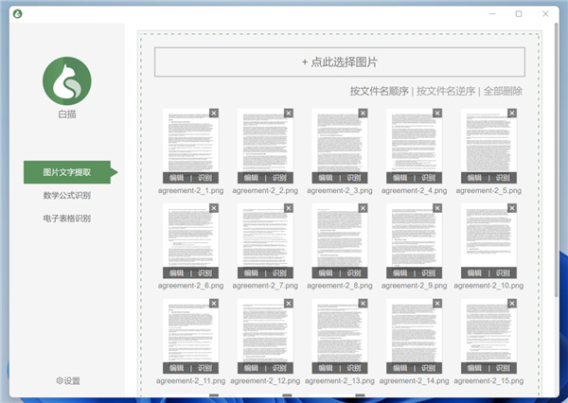This screenshot has width=568, height=403.
Task: Remove agreement-2_13.png with its X icon
Action: point(363,304)
